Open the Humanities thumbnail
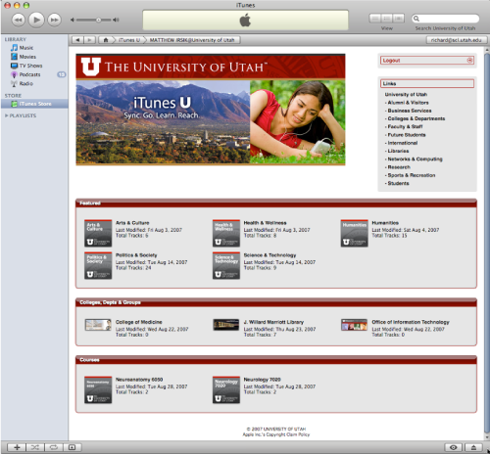Image resolution: width=490 pixels, height=454 pixels. pyautogui.click(x=354, y=233)
